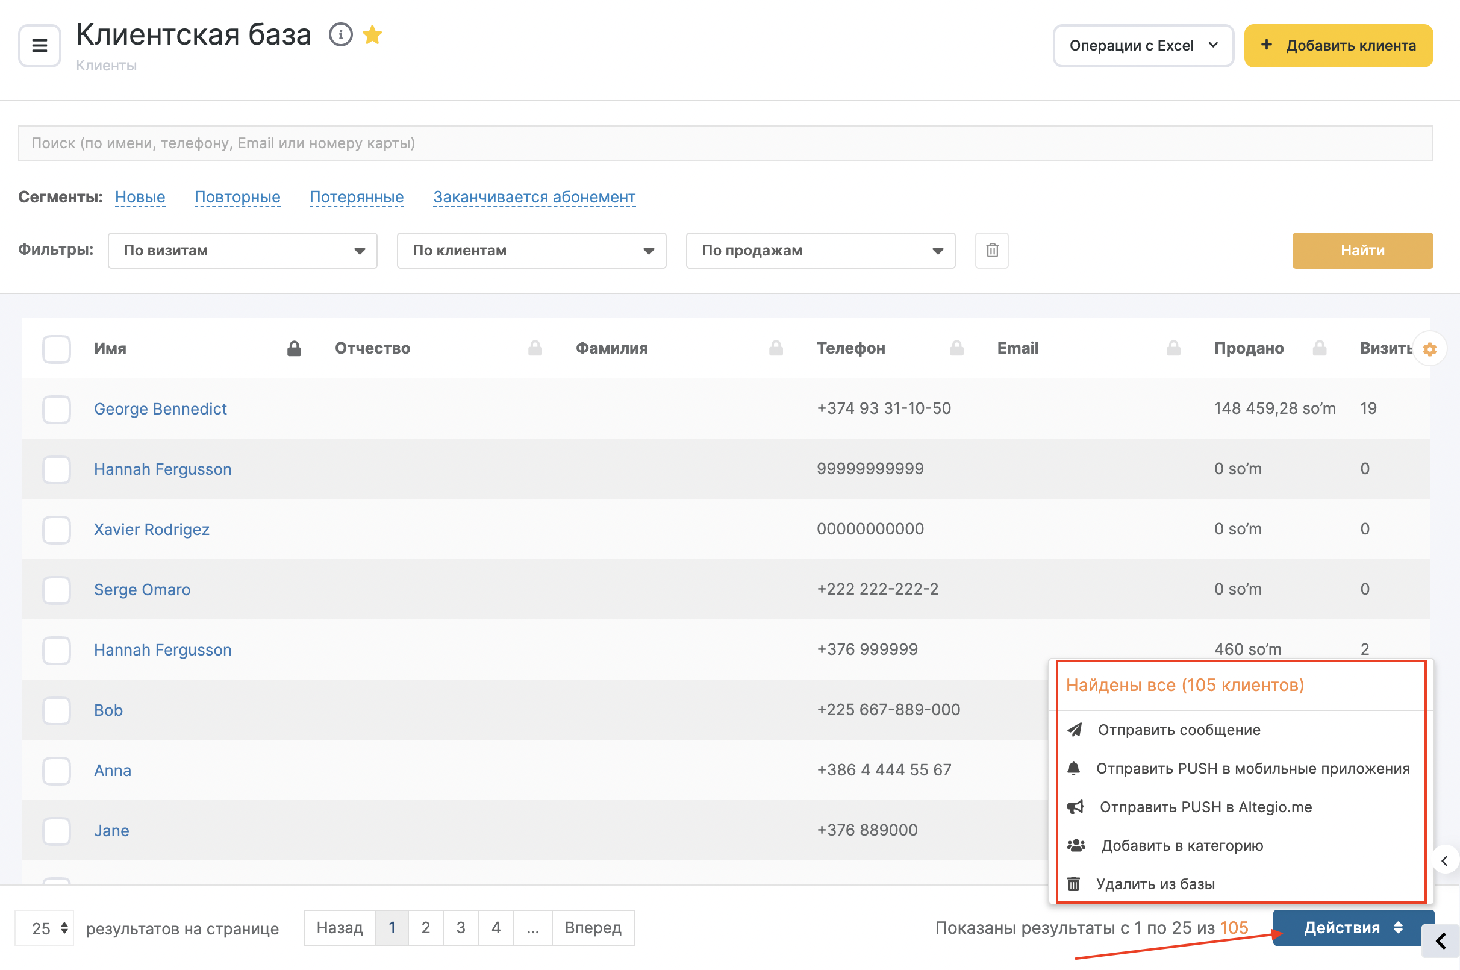Toggle the favorite star icon
The width and height of the screenshot is (1460, 970).
[372, 35]
